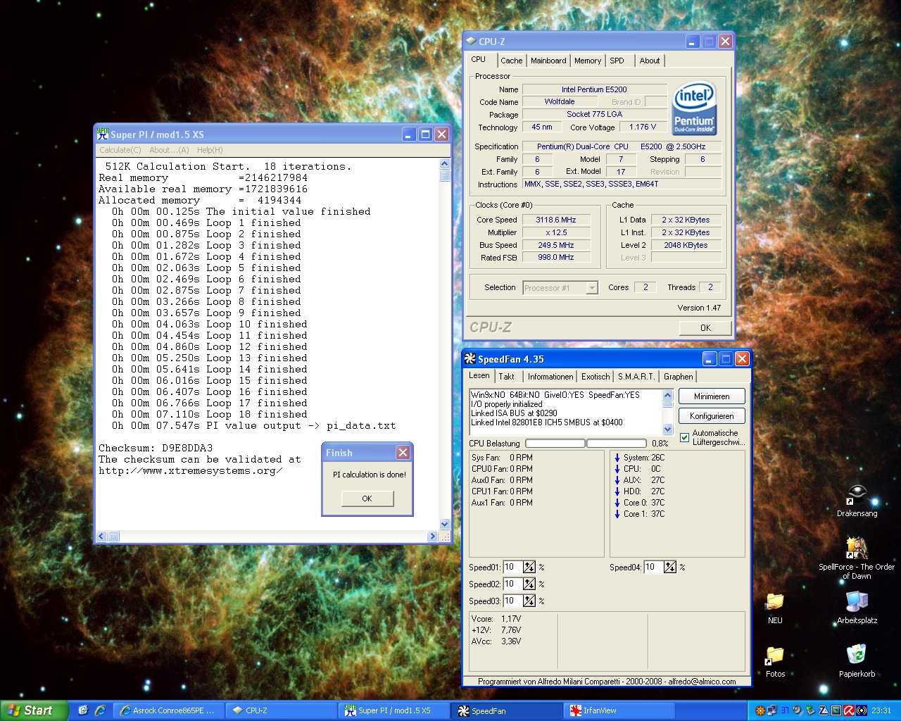This screenshot has height=721, width=901.
Task: Open the Processor #1 selection dropdown
Action: pyautogui.click(x=592, y=288)
